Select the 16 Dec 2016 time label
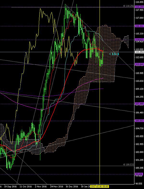144x189 pixels. pos(71,186)
